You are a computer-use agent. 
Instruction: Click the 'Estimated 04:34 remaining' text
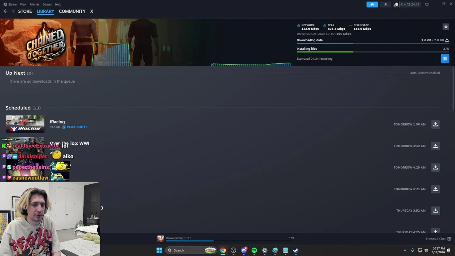point(315,59)
